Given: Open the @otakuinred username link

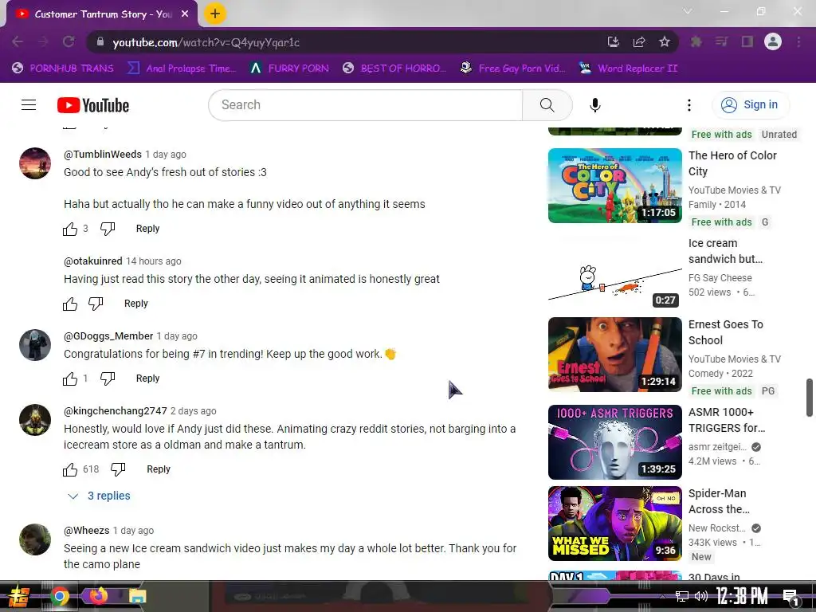Looking at the screenshot, I should pyautogui.click(x=93, y=261).
